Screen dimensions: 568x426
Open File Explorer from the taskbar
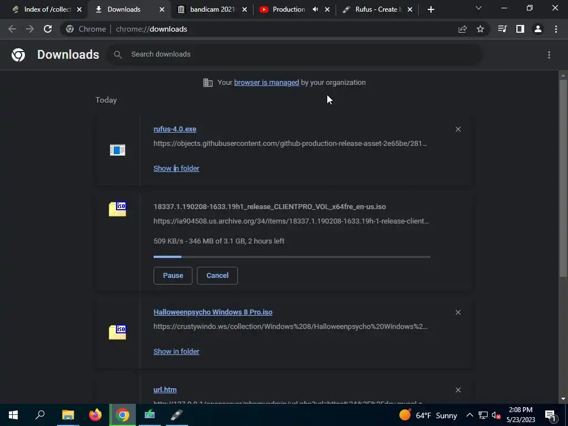[x=68, y=415]
